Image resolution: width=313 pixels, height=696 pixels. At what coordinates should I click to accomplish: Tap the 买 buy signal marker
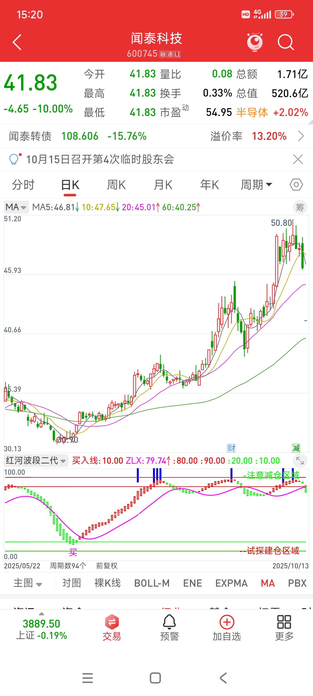point(73,552)
